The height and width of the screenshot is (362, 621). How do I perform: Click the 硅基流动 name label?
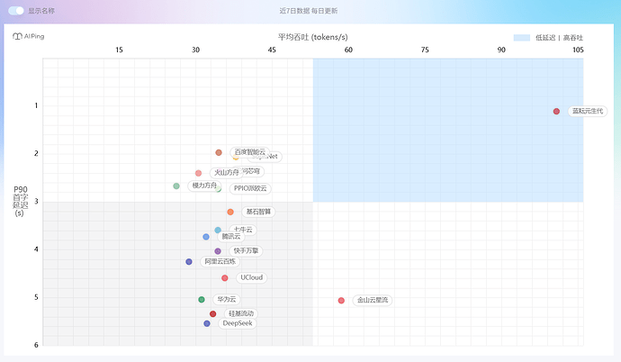pos(241,313)
